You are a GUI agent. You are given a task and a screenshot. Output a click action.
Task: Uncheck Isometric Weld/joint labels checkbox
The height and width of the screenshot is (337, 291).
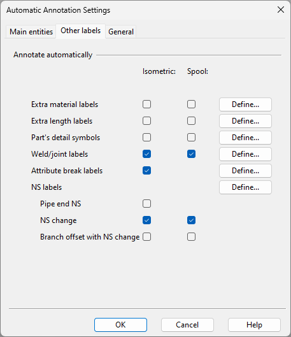146,154
